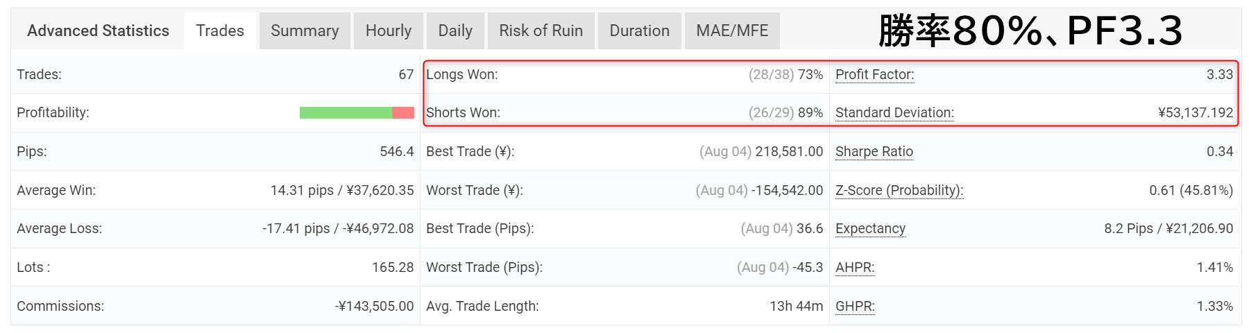Open the Hourly tab
1249x333 pixels.
(x=389, y=31)
